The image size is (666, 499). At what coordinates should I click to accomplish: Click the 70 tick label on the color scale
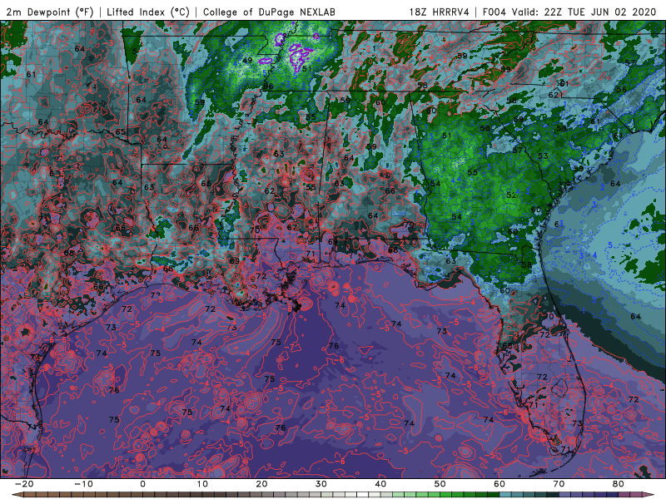point(559,484)
